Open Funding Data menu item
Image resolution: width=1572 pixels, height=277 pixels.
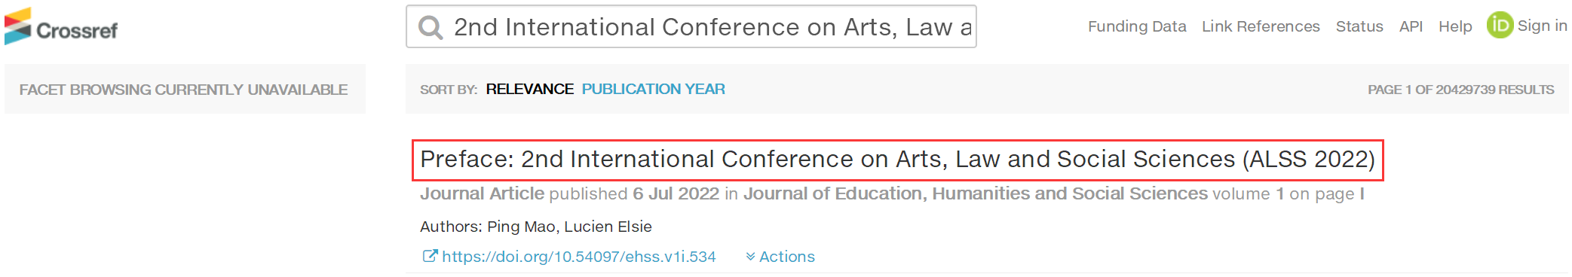coord(1137,26)
